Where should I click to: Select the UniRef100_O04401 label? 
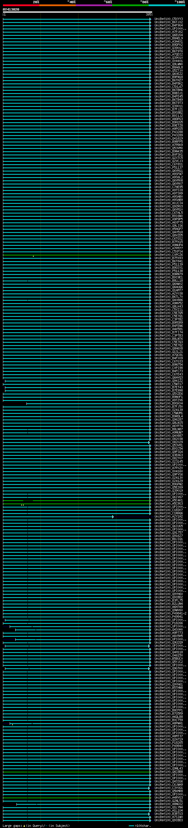click(169, 61)
